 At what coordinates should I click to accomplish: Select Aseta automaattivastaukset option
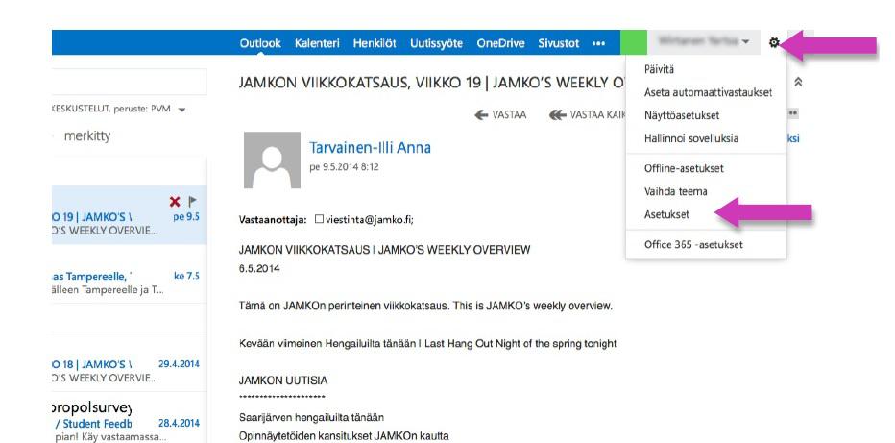[x=702, y=92]
